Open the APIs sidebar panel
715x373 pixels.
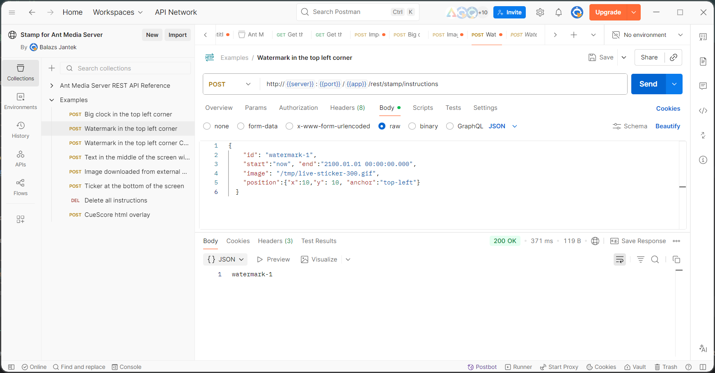(21, 159)
